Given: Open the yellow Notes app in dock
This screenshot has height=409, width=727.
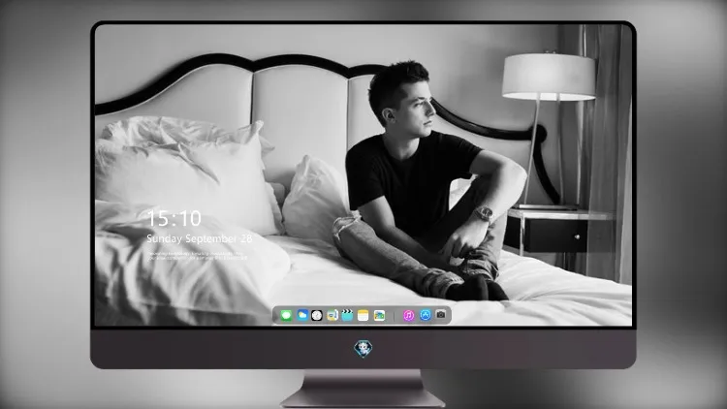Looking at the screenshot, I should click(x=363, y=315).
